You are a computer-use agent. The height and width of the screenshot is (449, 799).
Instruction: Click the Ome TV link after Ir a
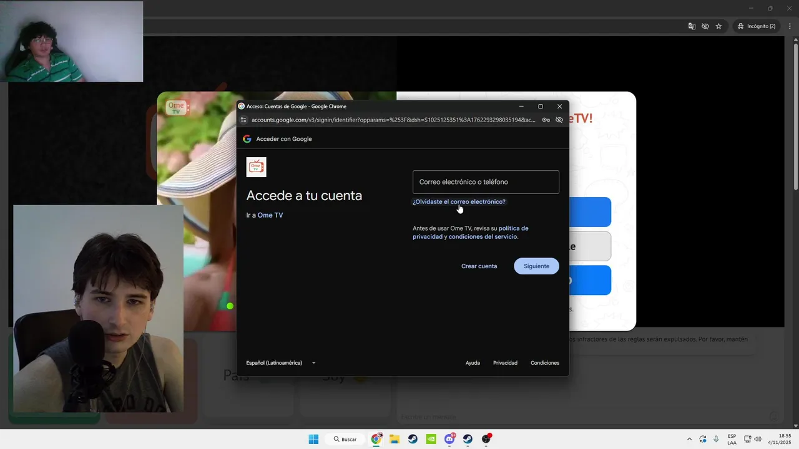point(270,215)
